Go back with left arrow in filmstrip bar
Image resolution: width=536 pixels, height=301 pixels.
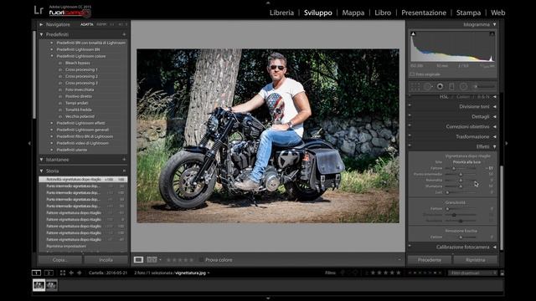point(71,273)
